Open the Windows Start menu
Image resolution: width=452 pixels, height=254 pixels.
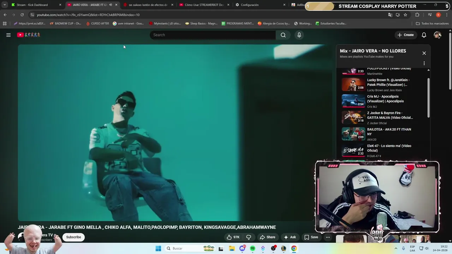[158, 248]
